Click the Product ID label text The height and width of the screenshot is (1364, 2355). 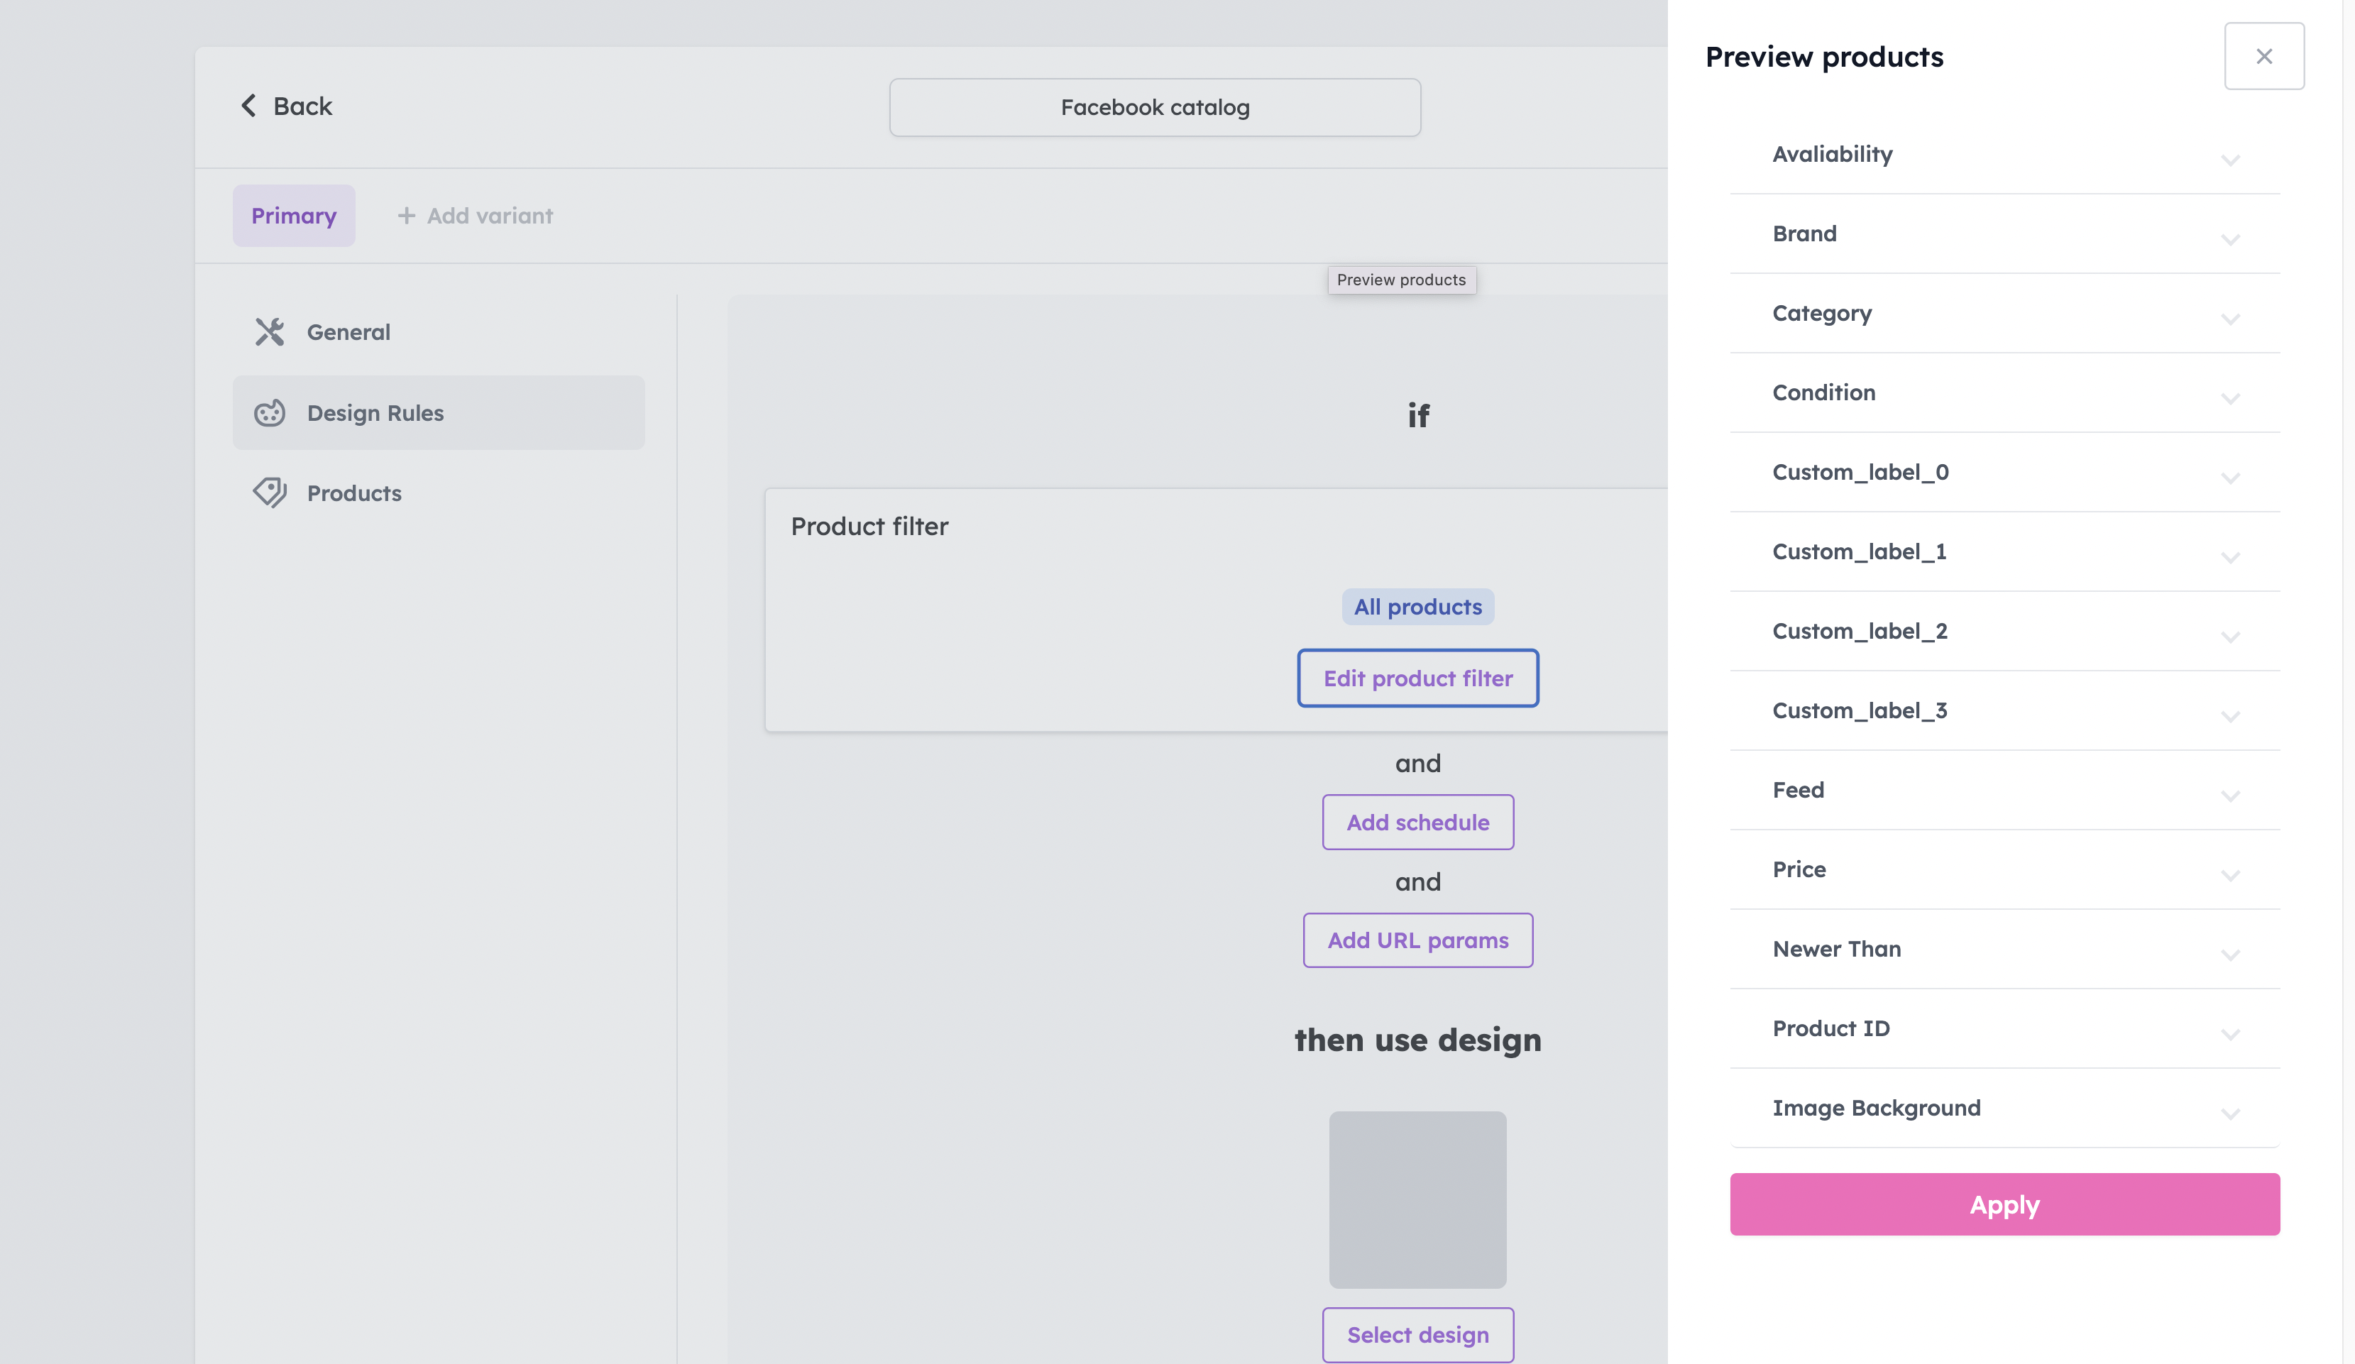tap(1830, 1028)
